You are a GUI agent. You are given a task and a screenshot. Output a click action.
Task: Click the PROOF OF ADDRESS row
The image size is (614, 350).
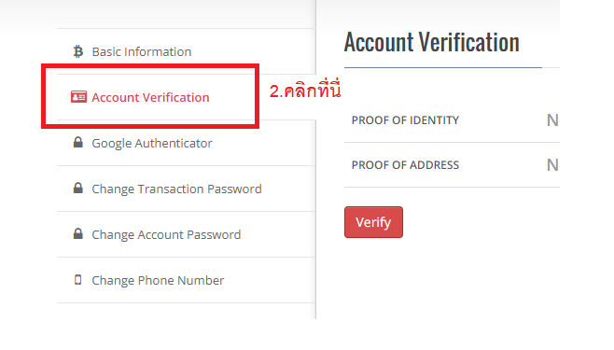click(452, 165)
